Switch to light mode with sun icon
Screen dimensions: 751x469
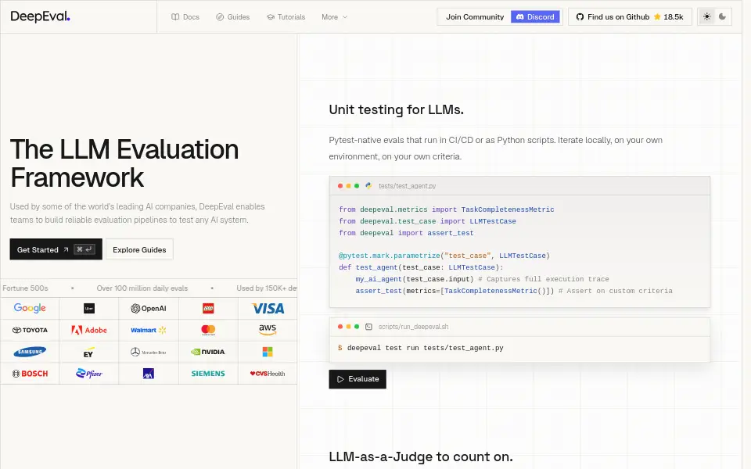click(x=706, y=16)
